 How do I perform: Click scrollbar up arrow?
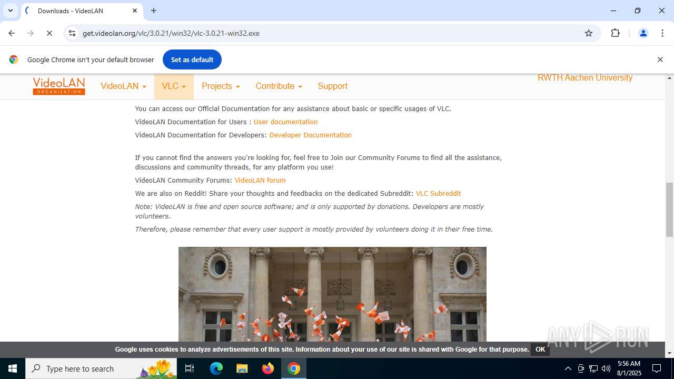tap(669, 78)
